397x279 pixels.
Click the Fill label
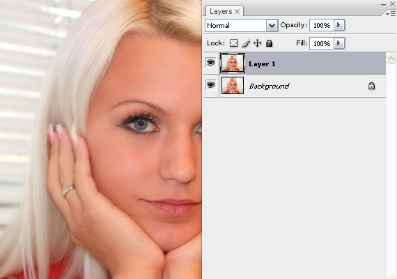(302, 43)
